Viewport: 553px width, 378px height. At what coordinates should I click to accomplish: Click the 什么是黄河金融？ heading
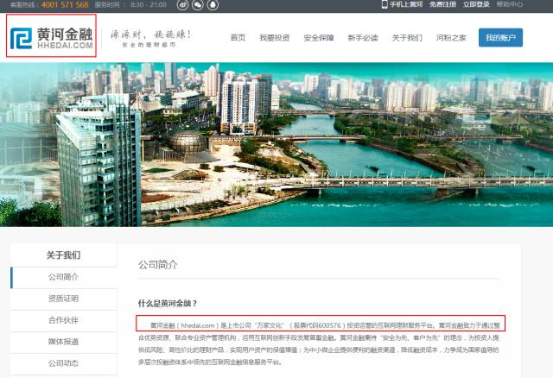(x=168, y=303)
